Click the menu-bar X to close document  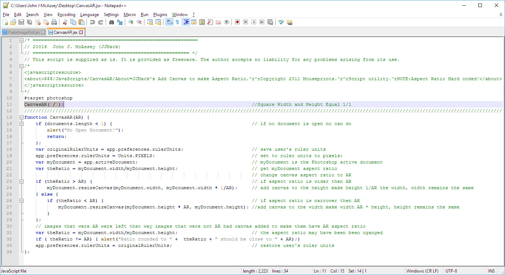pos(501,15)
